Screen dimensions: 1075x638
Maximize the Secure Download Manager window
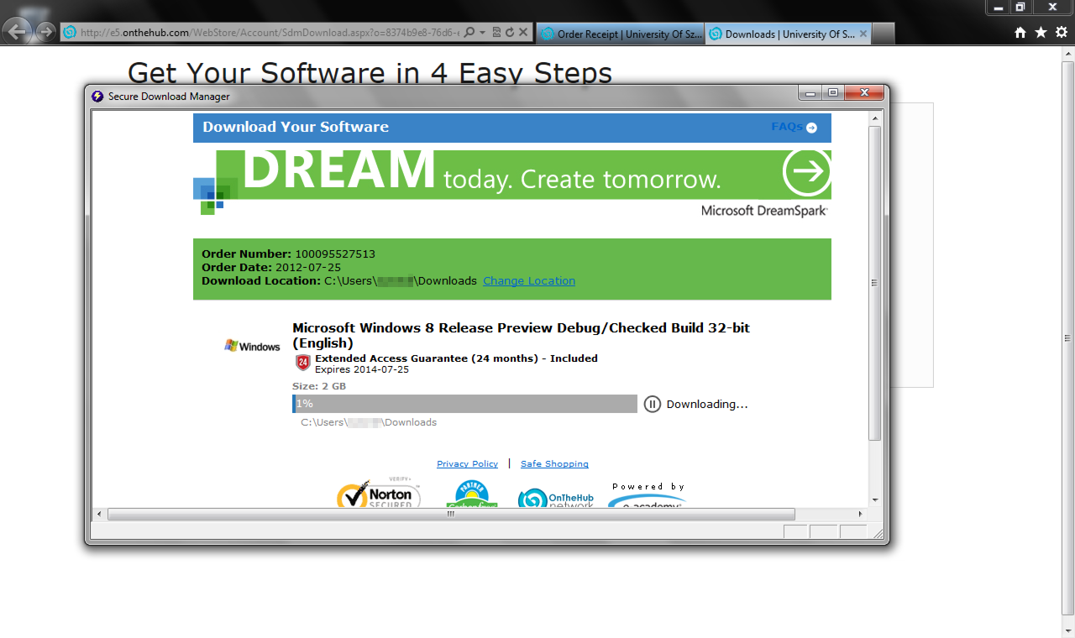[x=833, y=92]
